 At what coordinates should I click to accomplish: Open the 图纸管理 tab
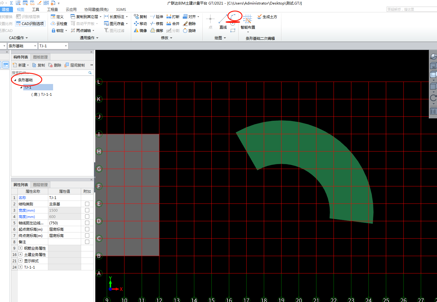40,57
